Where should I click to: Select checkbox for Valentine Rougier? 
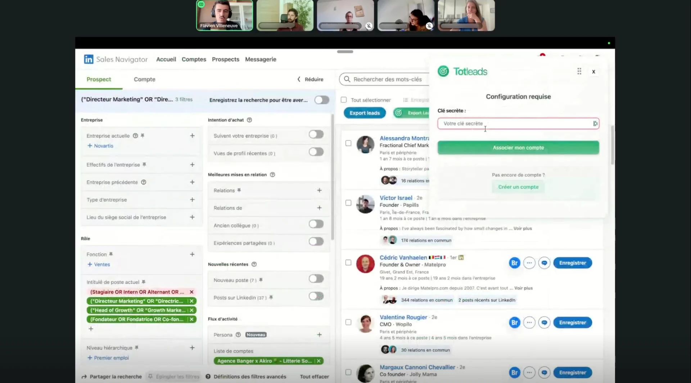coord(348,322)
